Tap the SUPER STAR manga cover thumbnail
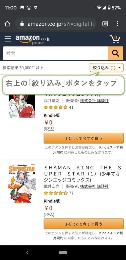This screenshot has height=260, width=126. [x=22, y=184]
